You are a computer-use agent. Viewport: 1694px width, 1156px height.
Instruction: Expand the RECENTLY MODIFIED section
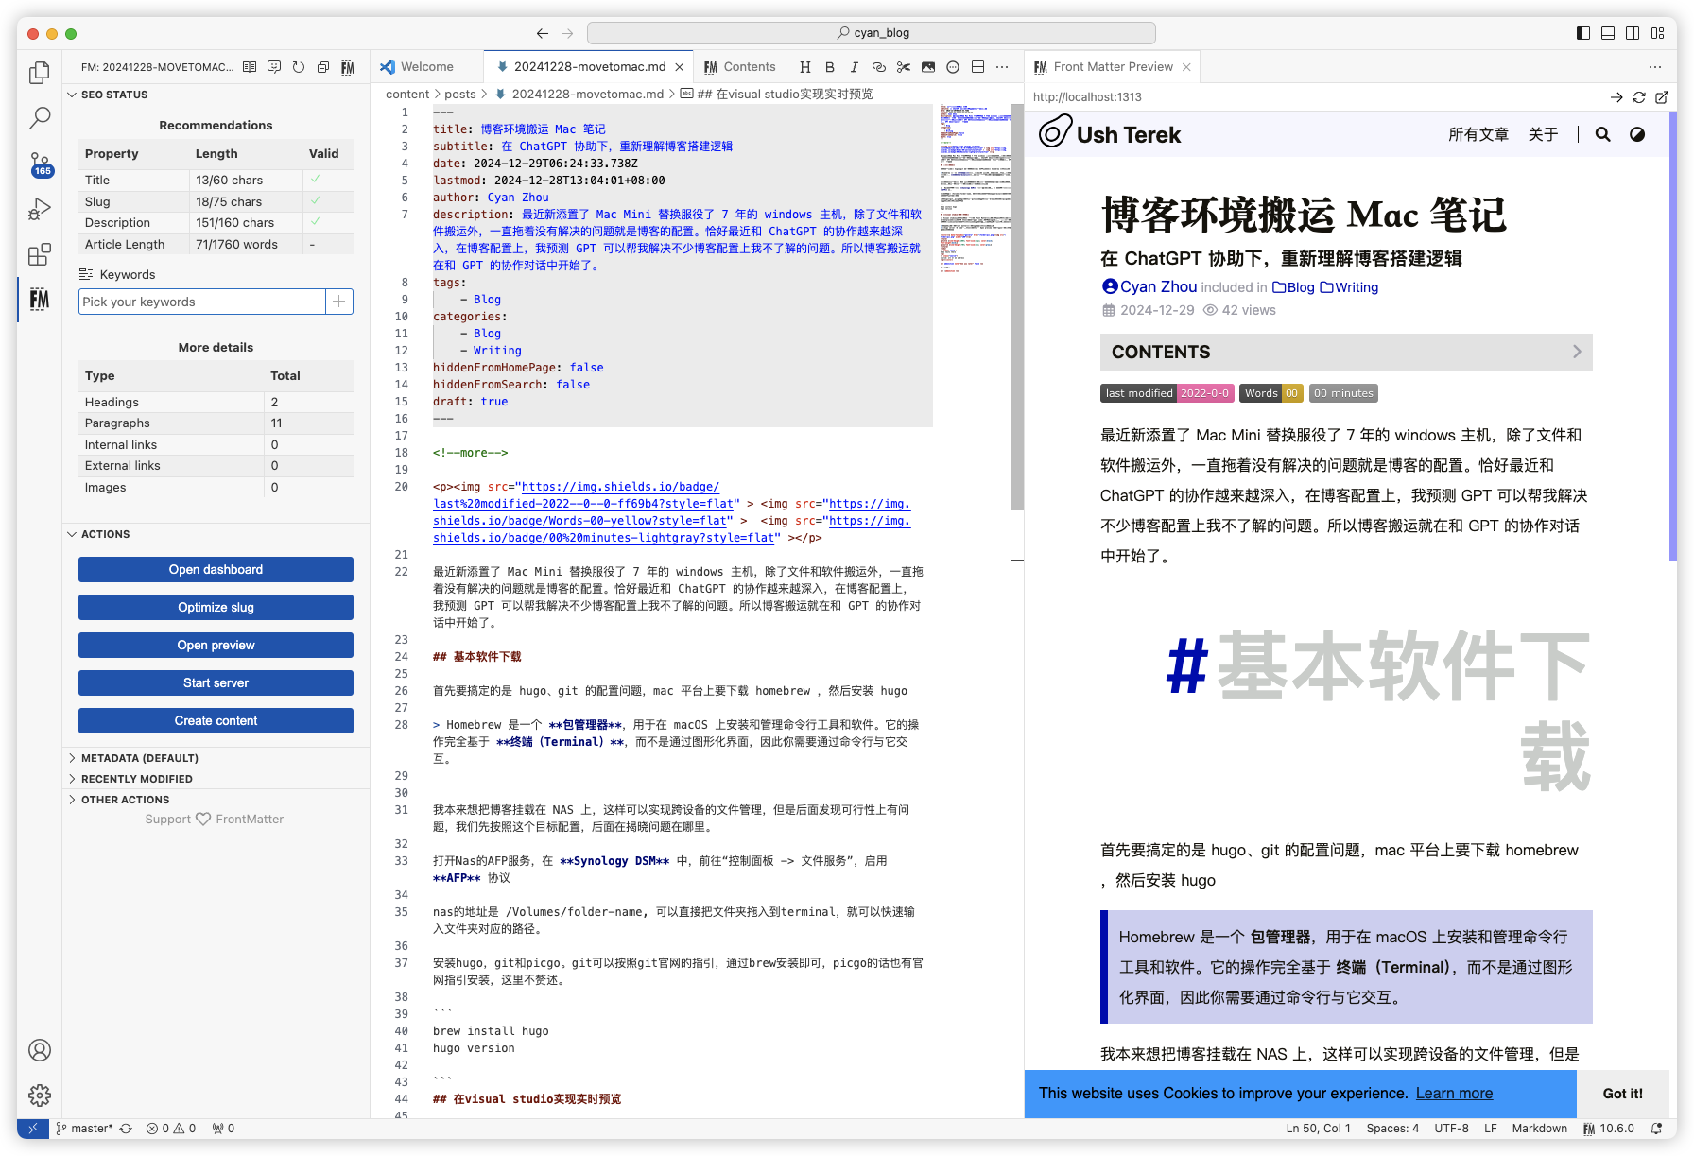216,779
